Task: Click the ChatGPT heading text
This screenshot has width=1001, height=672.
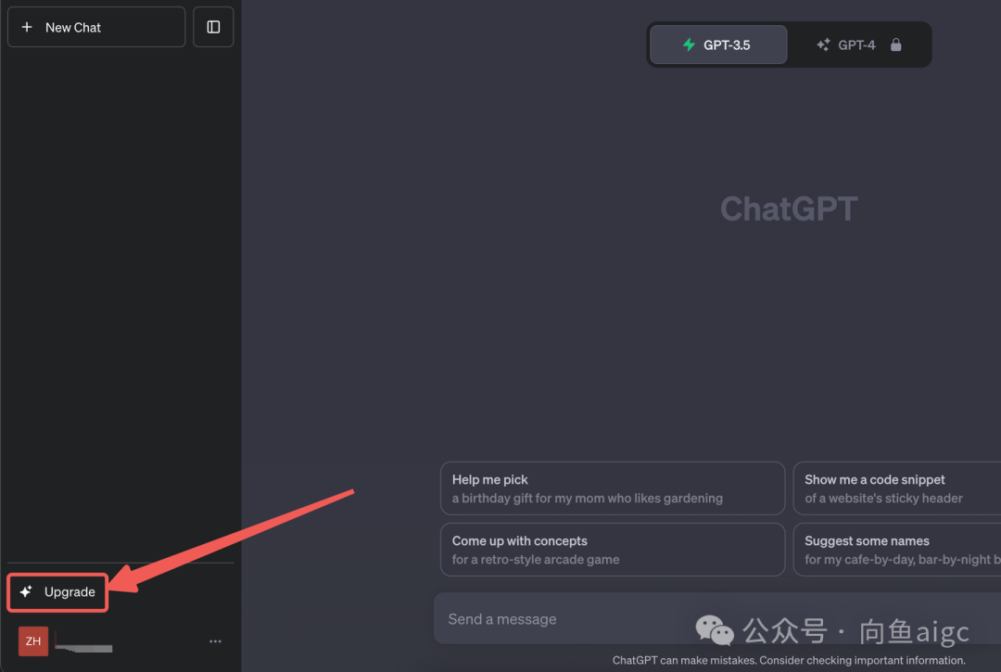Action: coord(789,209)
